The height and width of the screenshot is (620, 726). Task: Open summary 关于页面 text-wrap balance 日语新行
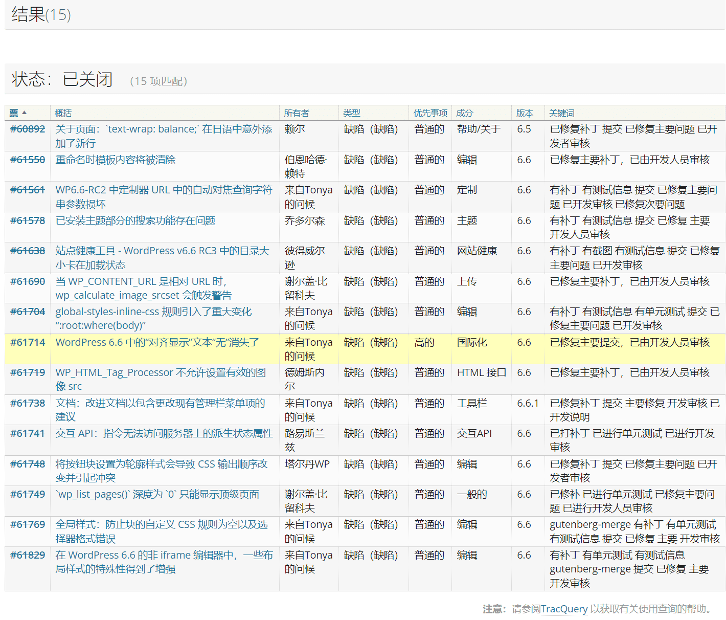(164, 136)
